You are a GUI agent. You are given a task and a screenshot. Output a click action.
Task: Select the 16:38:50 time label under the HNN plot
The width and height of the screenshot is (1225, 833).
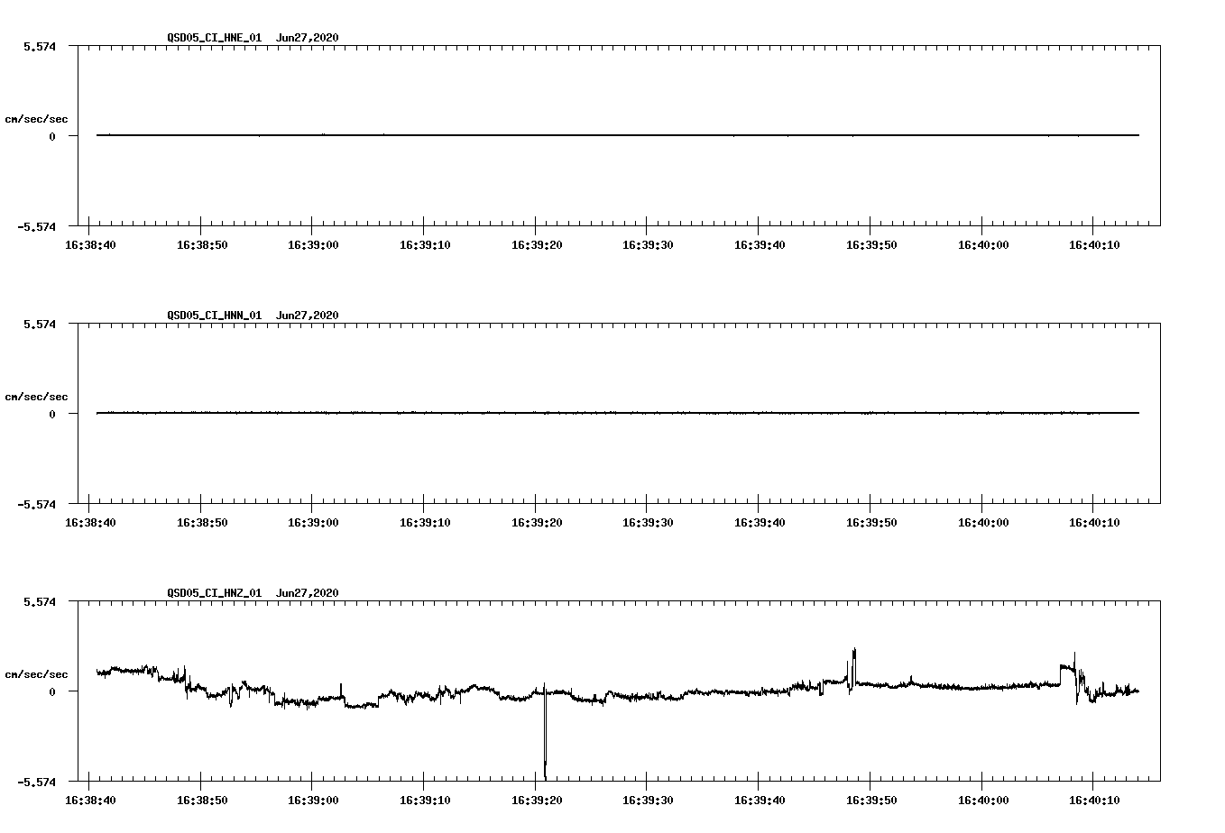(201, 522)
